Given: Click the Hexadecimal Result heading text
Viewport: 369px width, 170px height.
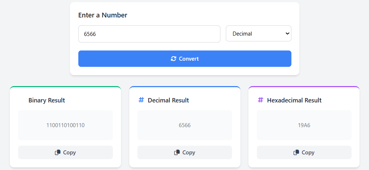Looking at the screenshot, I should pyautogui.click(x=294, y=100).
